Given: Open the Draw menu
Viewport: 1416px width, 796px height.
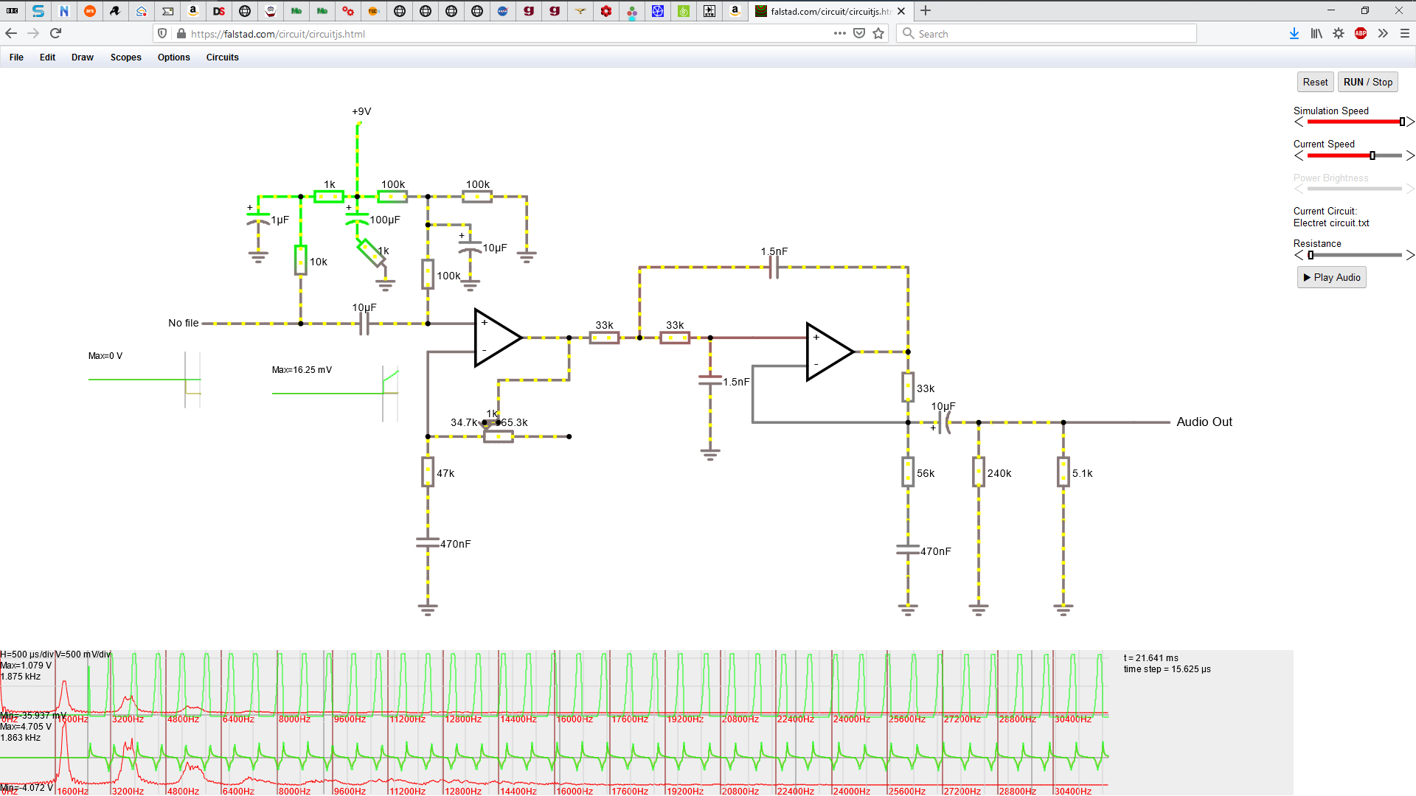Looking at the screenshot, I should [83, 57].
